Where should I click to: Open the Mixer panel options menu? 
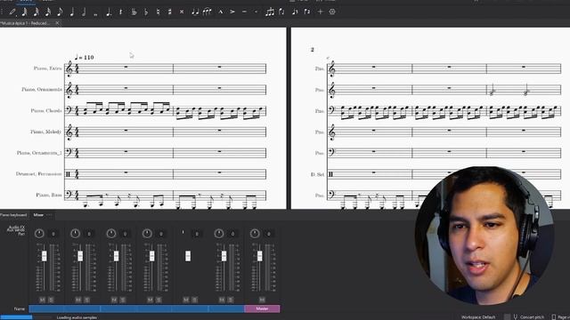pos(50,215)
